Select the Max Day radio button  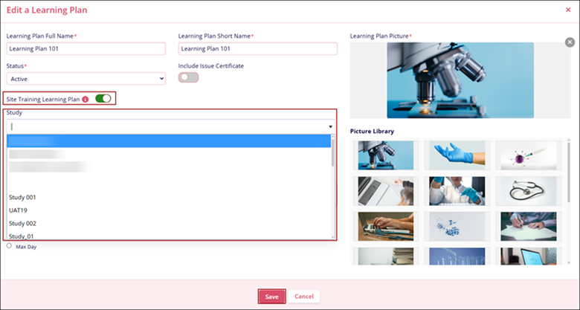(x=9, y=245)
